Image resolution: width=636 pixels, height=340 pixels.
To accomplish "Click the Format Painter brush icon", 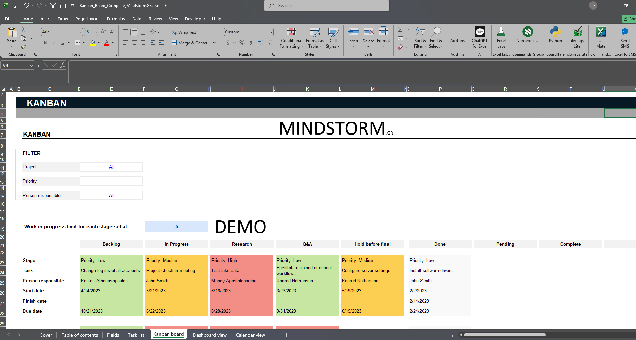I will point(23,47).
